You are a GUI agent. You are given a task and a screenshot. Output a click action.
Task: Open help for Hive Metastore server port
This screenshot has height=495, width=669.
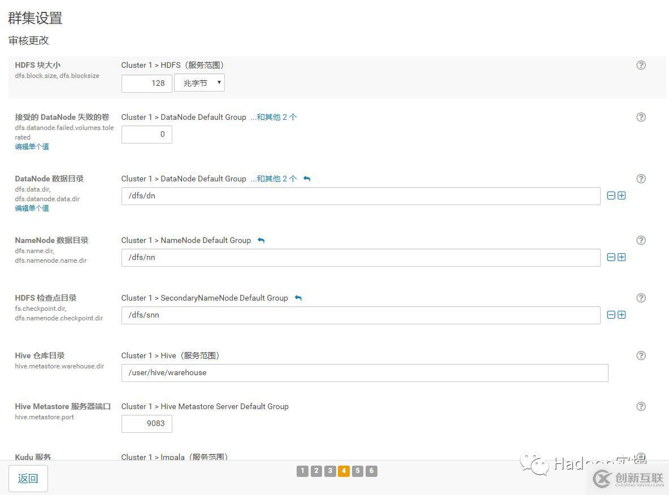641,406
